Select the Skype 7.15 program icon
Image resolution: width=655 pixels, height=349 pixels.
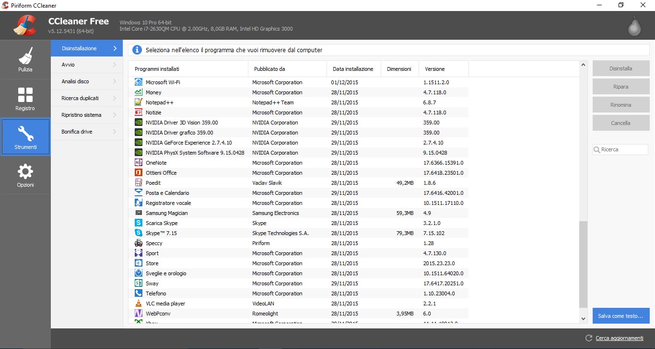tap(139, 233)
